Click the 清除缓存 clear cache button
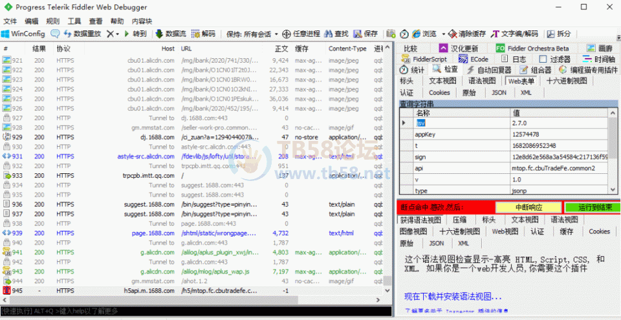 (x=467, y=34)
